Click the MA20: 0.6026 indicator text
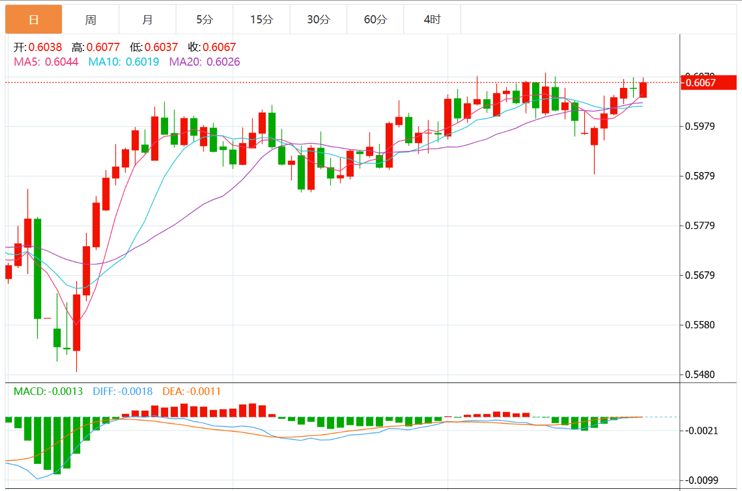This screenshot has height=491, width=742. (204, 62)
